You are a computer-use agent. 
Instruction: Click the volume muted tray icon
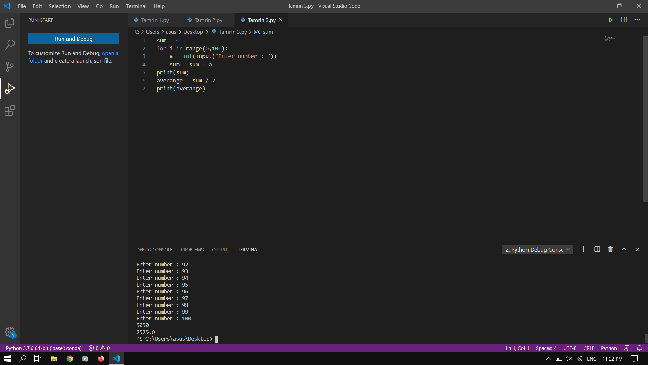[x=569, y=359]
